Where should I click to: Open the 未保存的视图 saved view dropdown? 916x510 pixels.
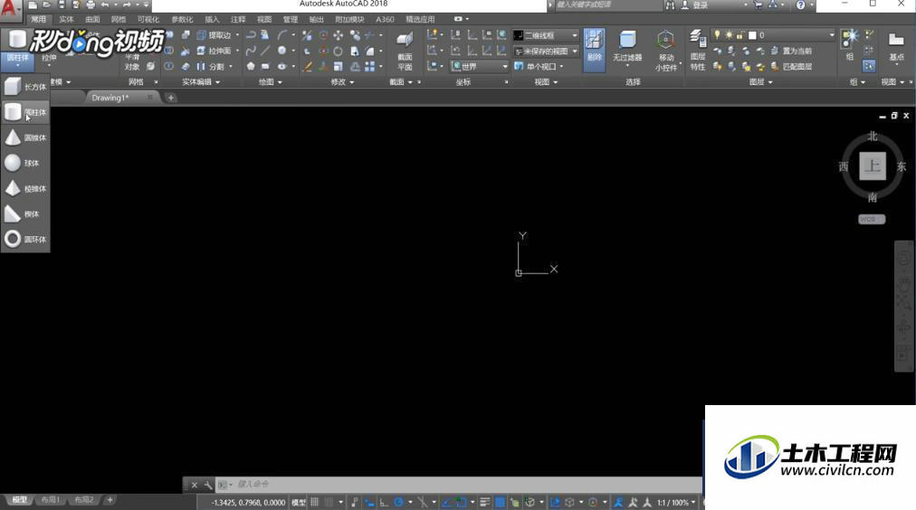(x=546, y=52)
